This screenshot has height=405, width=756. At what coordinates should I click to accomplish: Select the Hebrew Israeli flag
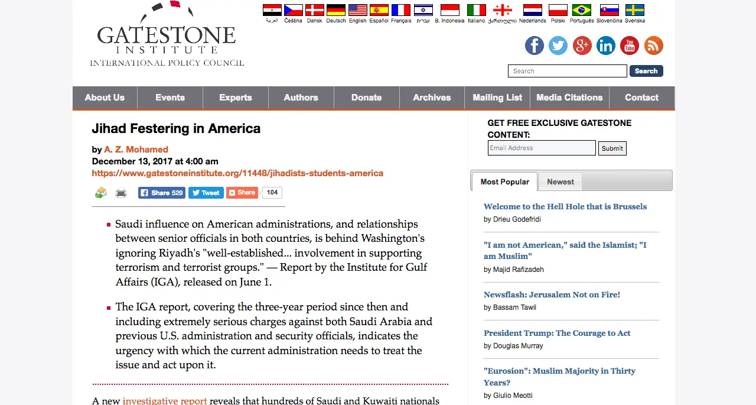pos(423,10)
